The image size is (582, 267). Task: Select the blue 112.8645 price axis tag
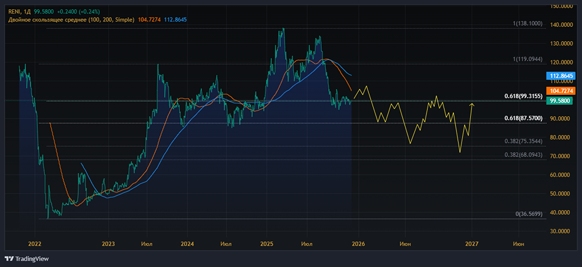click(561, 76)
